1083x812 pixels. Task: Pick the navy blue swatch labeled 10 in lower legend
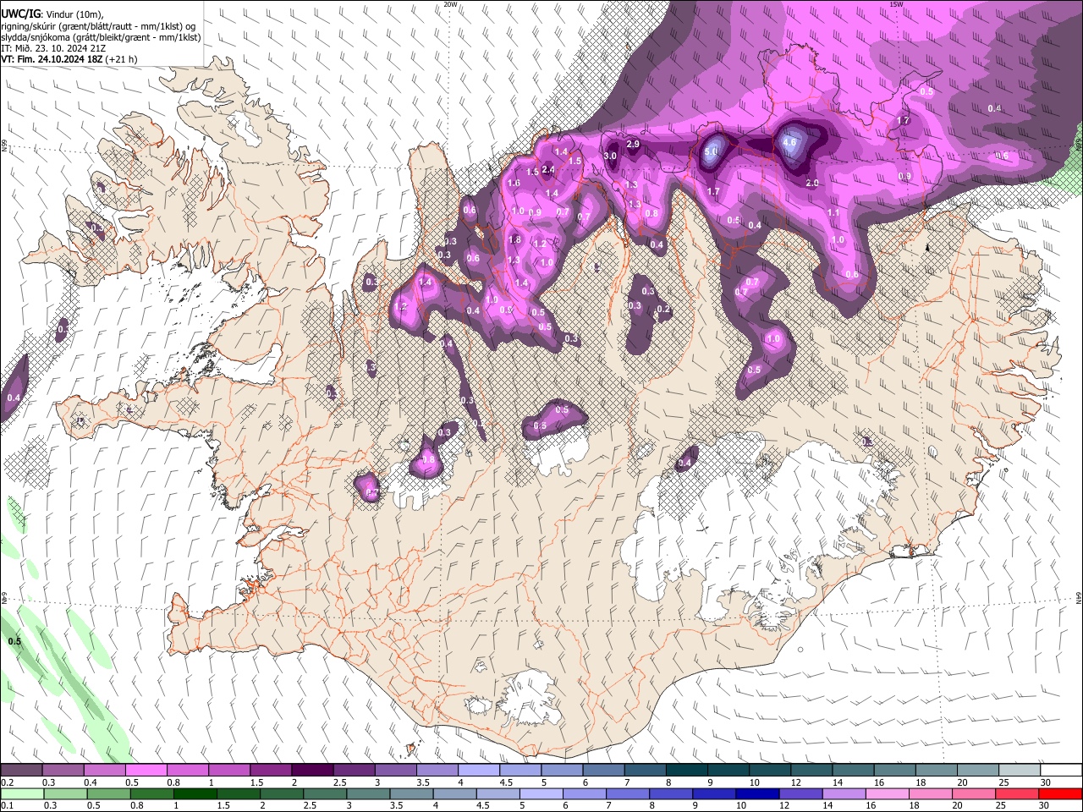pos(758,793)
